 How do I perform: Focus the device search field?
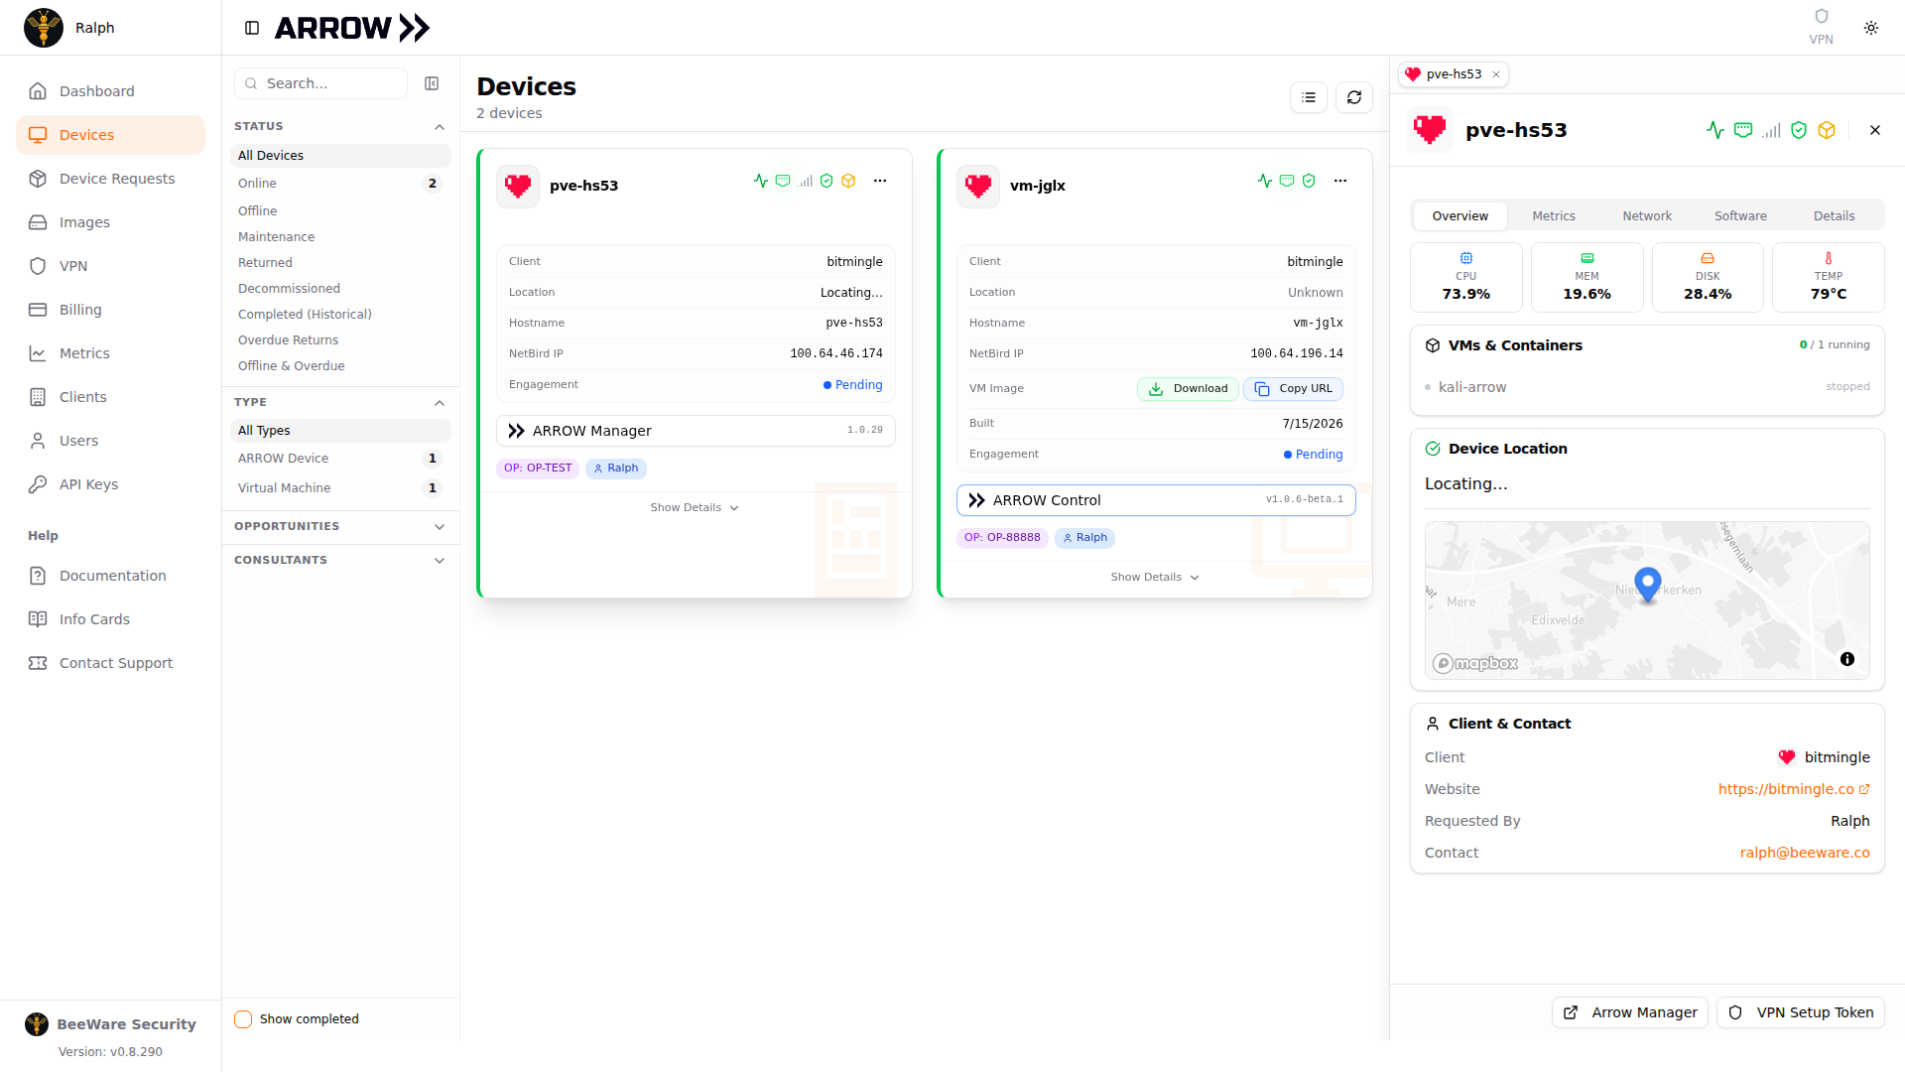click(x=321, y=83)
